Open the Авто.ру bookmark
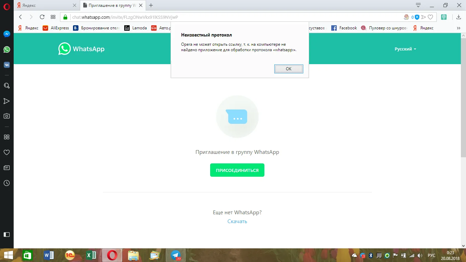466x262 pixels. 161,28
